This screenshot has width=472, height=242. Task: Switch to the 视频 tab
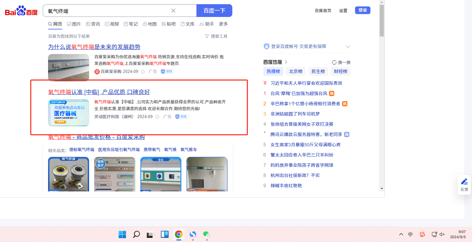tap(112, 24)
